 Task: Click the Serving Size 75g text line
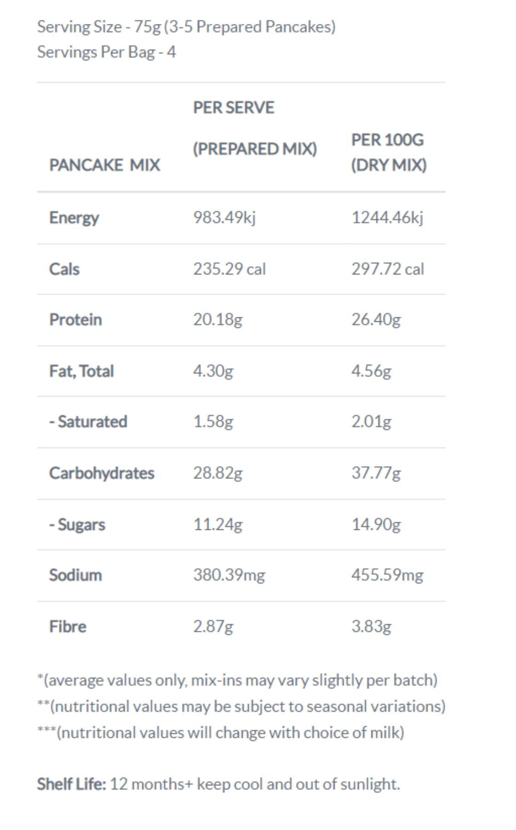click(186, 27)
